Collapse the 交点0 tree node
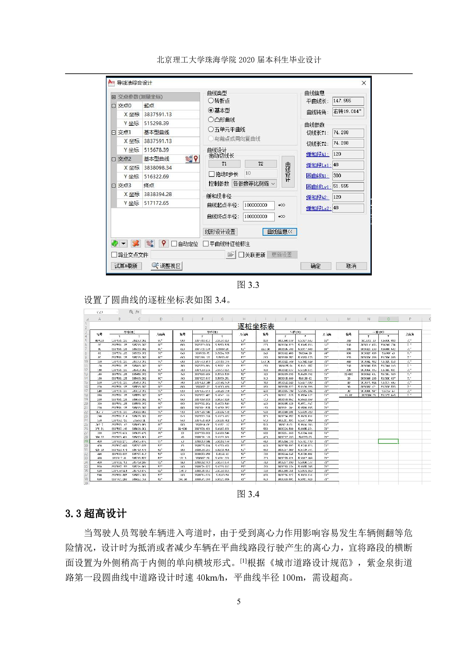Viewport: 456px width, 645px height. click(114, 106)
